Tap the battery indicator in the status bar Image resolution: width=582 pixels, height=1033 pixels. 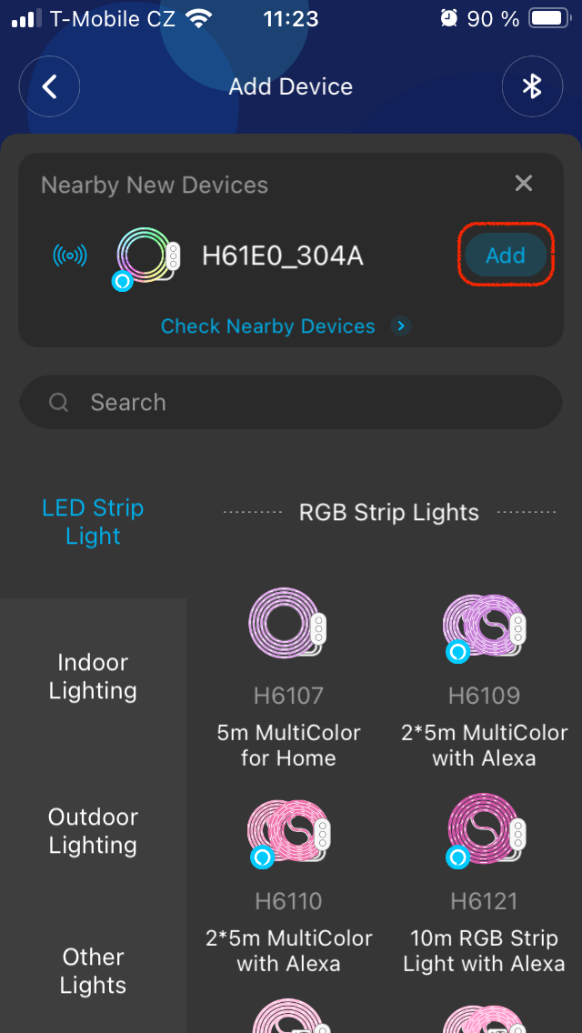pyautogui.click(x=549, y=18)
